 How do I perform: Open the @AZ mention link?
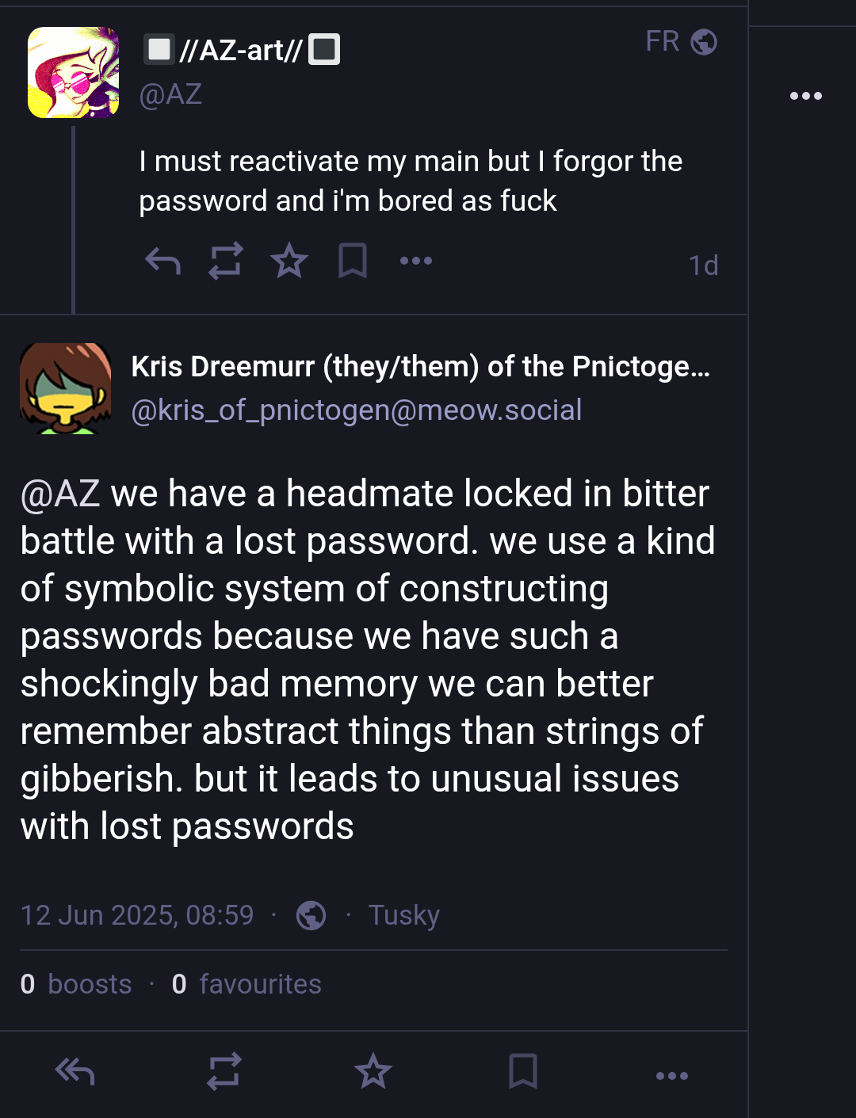60,494
